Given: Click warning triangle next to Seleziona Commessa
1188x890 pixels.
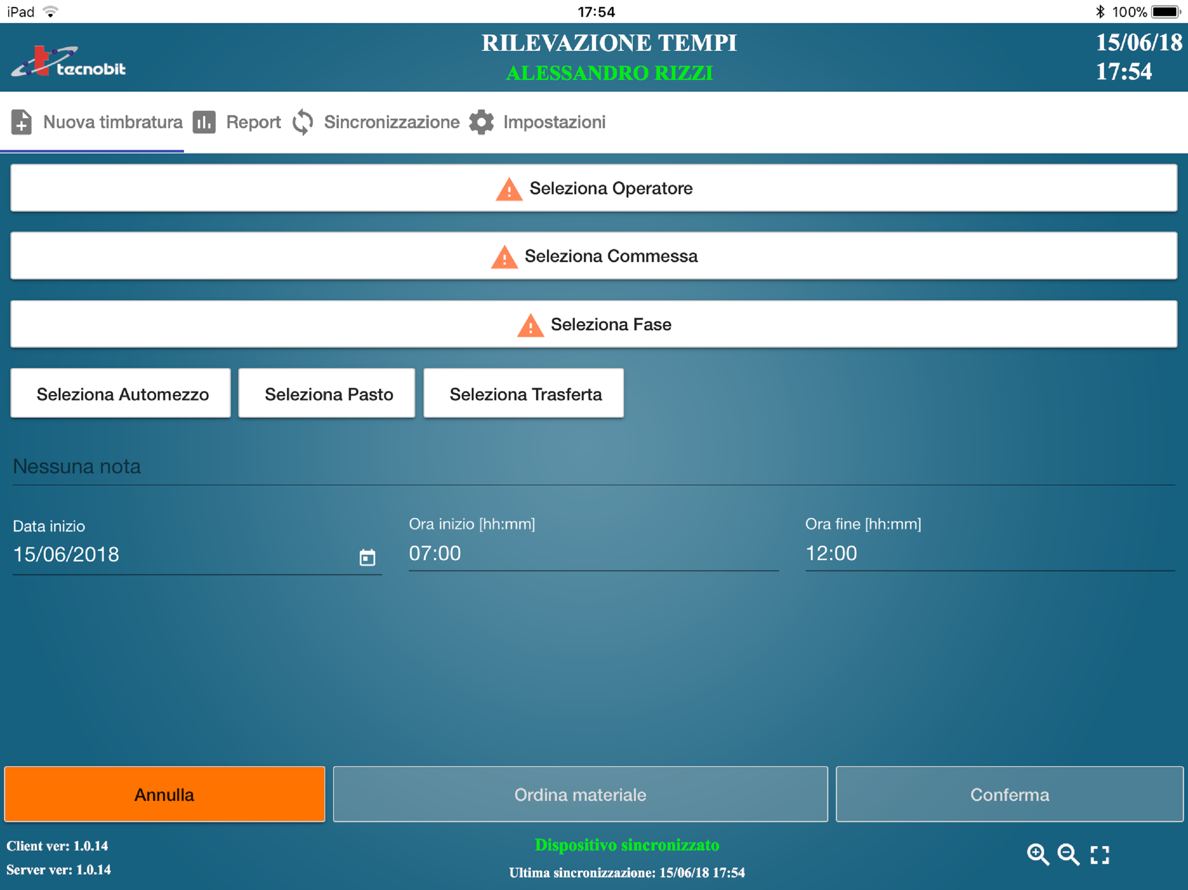Looking at the screenshot, I should [504, 256].
